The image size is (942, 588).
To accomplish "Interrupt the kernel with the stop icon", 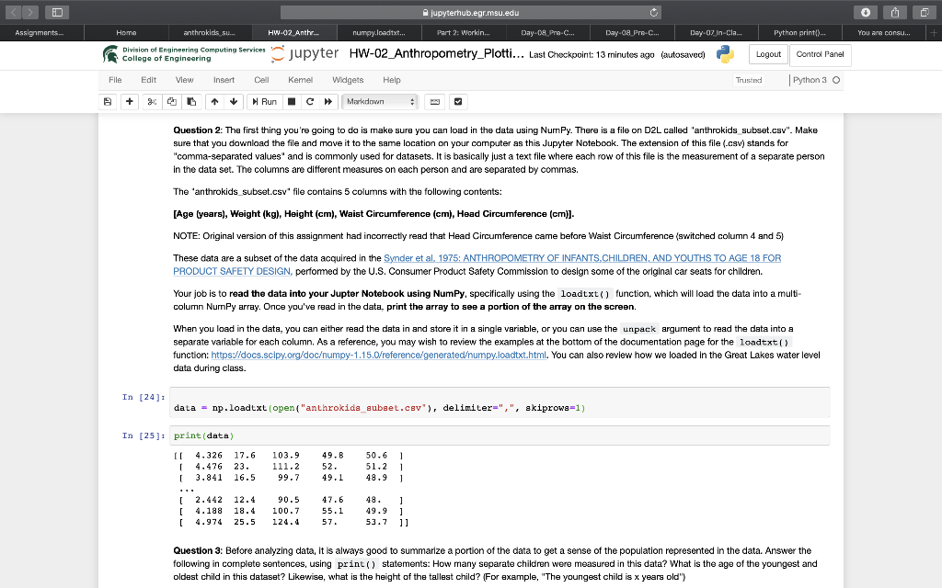I will pyautogui.click(x=292, y=101).
